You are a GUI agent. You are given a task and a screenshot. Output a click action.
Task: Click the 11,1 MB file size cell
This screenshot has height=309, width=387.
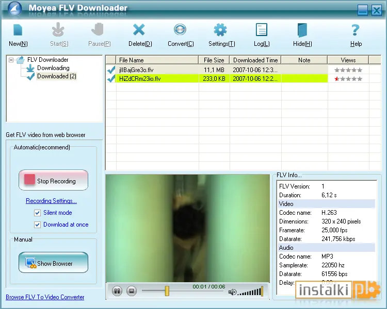pyautogui.click(x=214, y=70)
